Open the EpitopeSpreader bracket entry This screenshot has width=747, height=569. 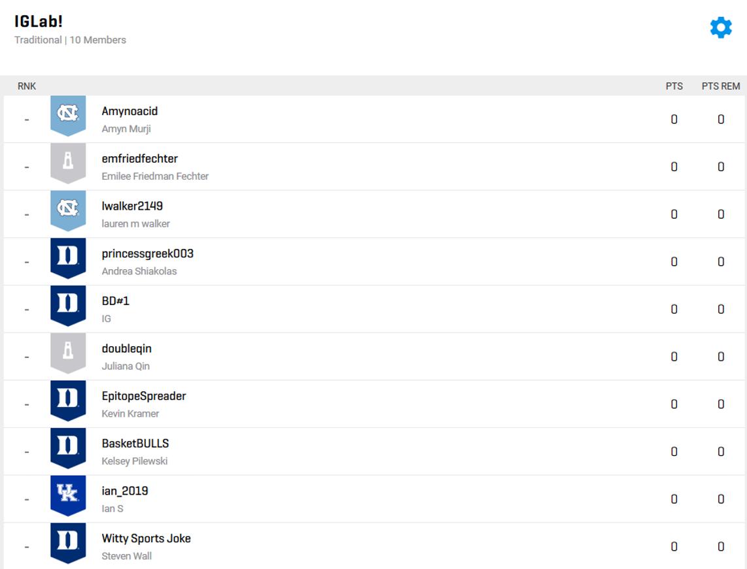(144, 396)
